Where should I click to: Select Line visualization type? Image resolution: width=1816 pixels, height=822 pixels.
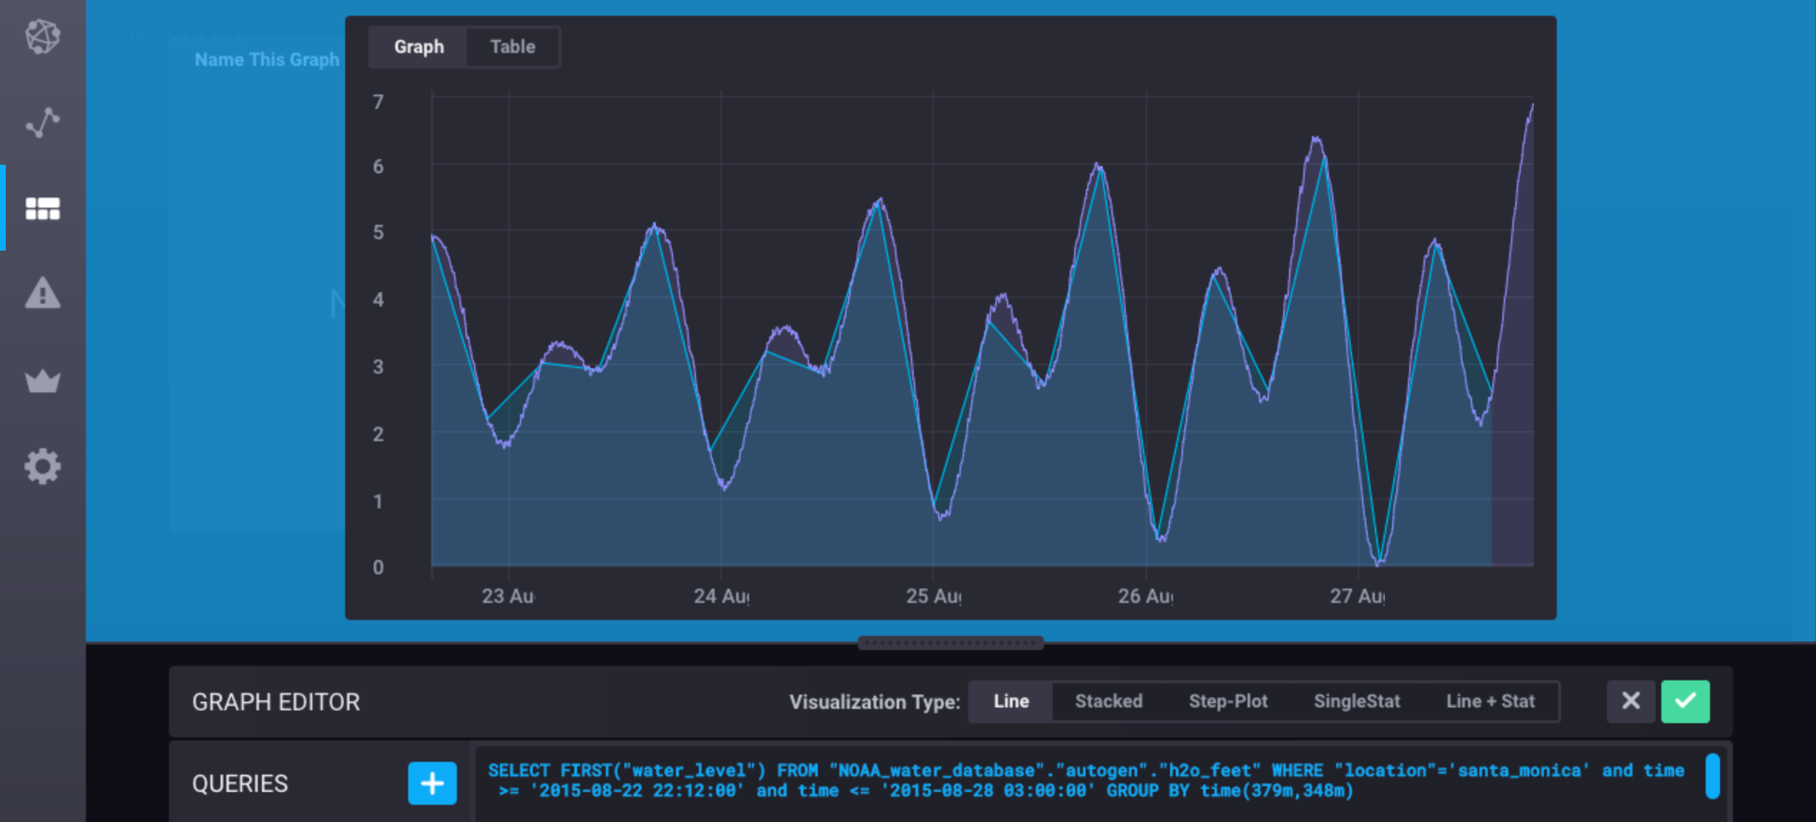(x=1010, y=701)
